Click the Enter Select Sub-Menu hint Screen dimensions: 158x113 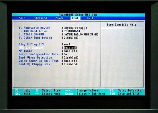85,94
